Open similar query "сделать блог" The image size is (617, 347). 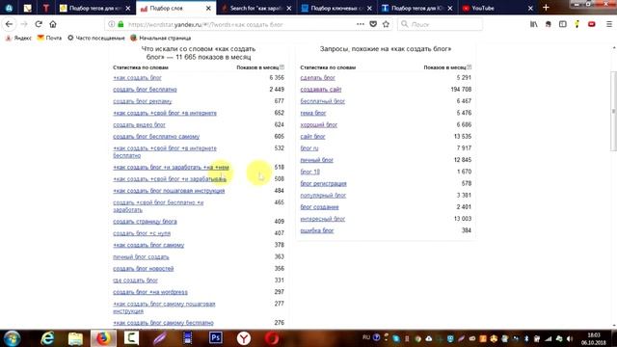[317, 78]
